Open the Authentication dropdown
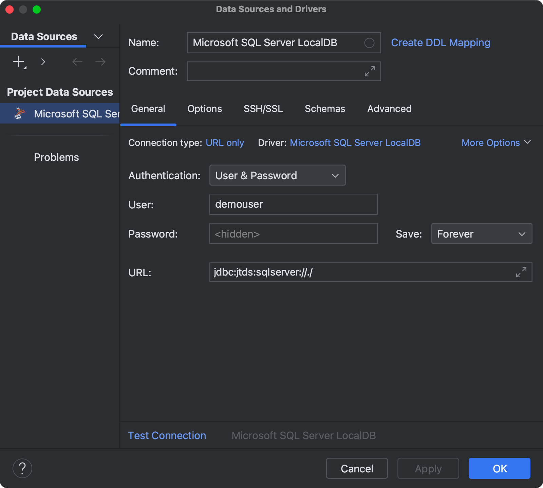Image resolution: width=543 pixels, height=488 pixels. [x=277, y=175]
